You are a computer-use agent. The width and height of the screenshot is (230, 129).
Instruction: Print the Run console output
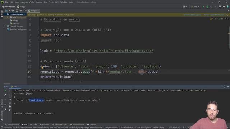pos(10,106)
